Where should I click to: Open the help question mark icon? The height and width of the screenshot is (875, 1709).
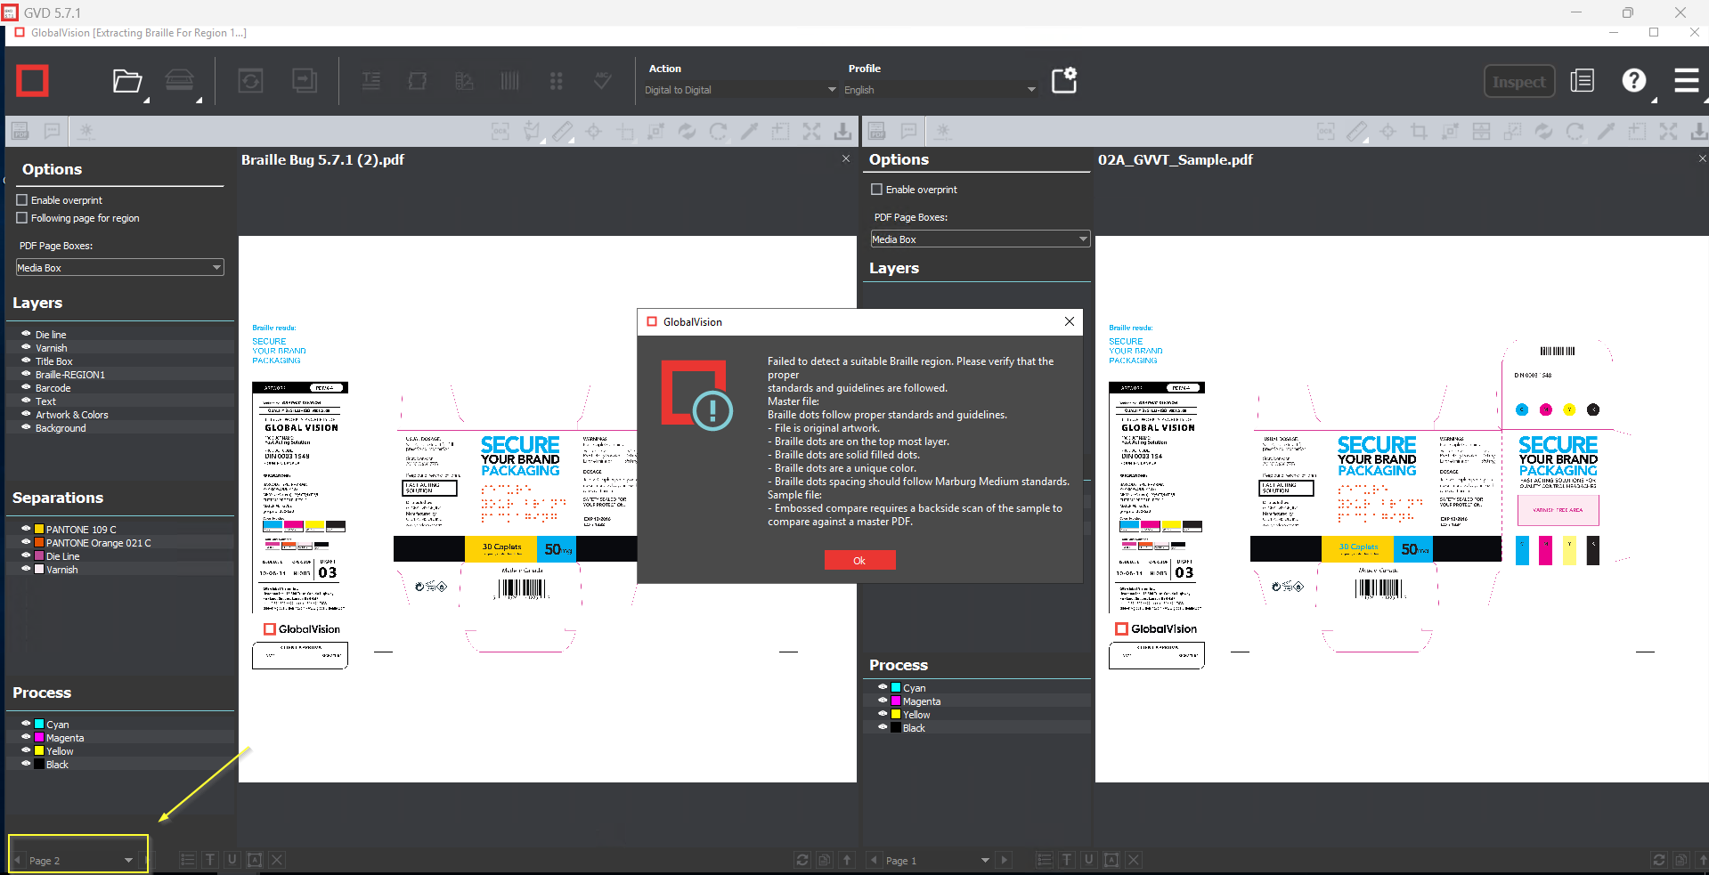tap(1633, 81)
